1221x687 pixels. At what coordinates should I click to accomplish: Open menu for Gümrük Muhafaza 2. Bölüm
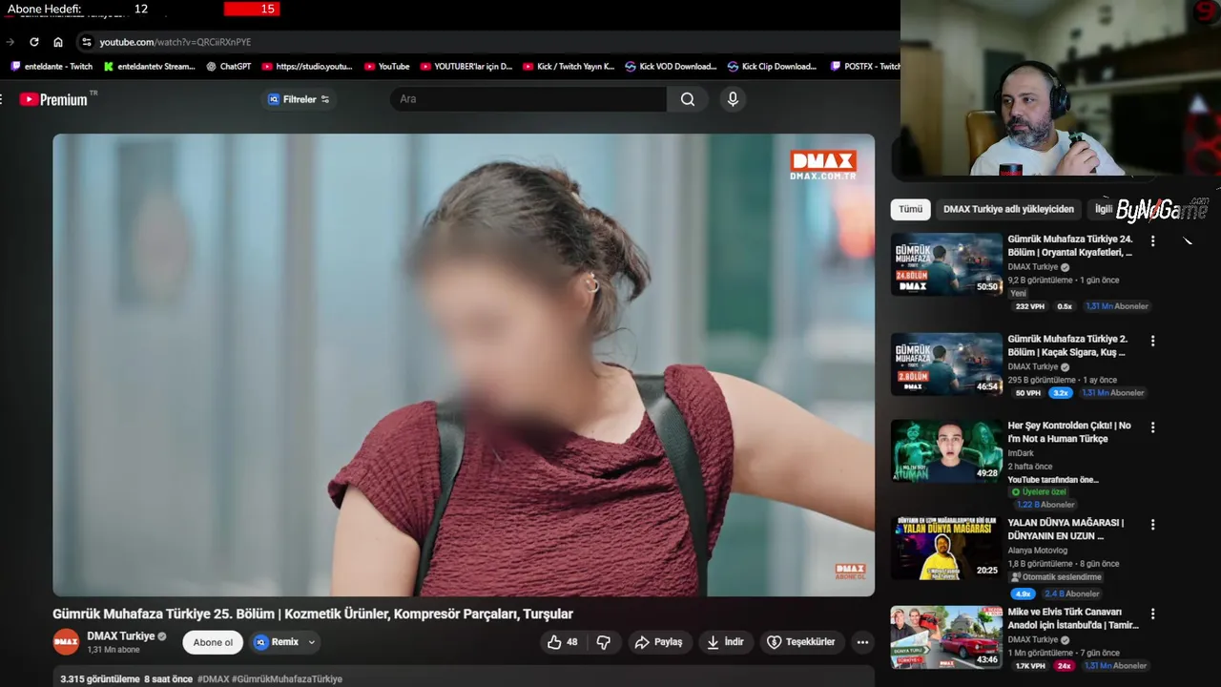click(x=1152, y=341)
